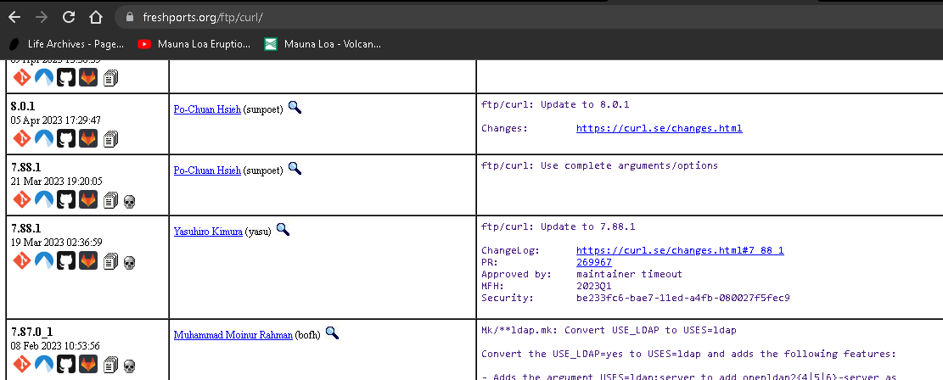943x380 pixels.
Task: Click files icon for 8.0.1 commit
Action: point(110,139)
